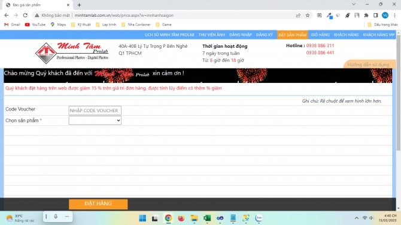
Task: Open the extensions puzzle icon
Action: (366, 16)
